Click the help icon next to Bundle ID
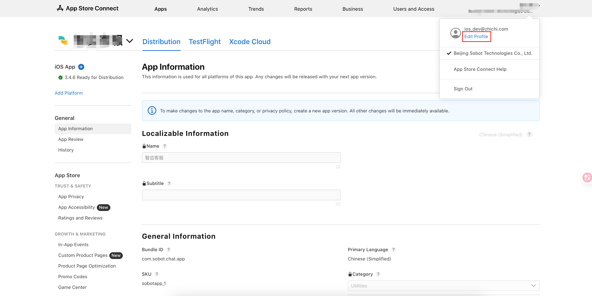Viewport: 592px width, 296px height. 169,250
